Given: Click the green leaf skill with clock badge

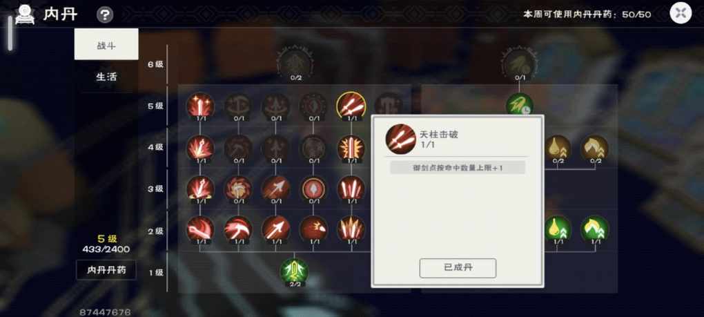Looking at the screenshot, I should 520,106.
